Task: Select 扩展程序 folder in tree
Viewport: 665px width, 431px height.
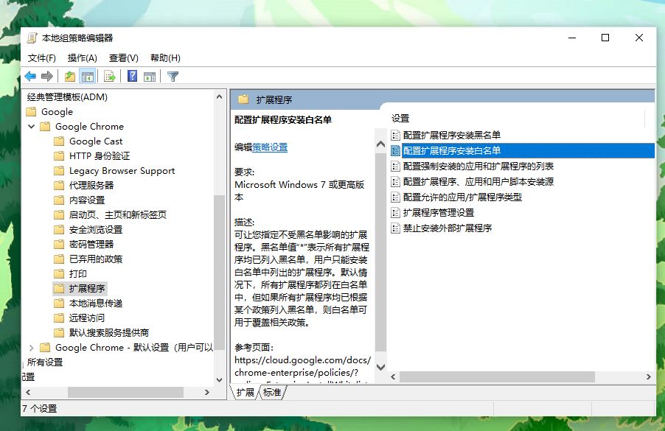Action: click(87, 289)
